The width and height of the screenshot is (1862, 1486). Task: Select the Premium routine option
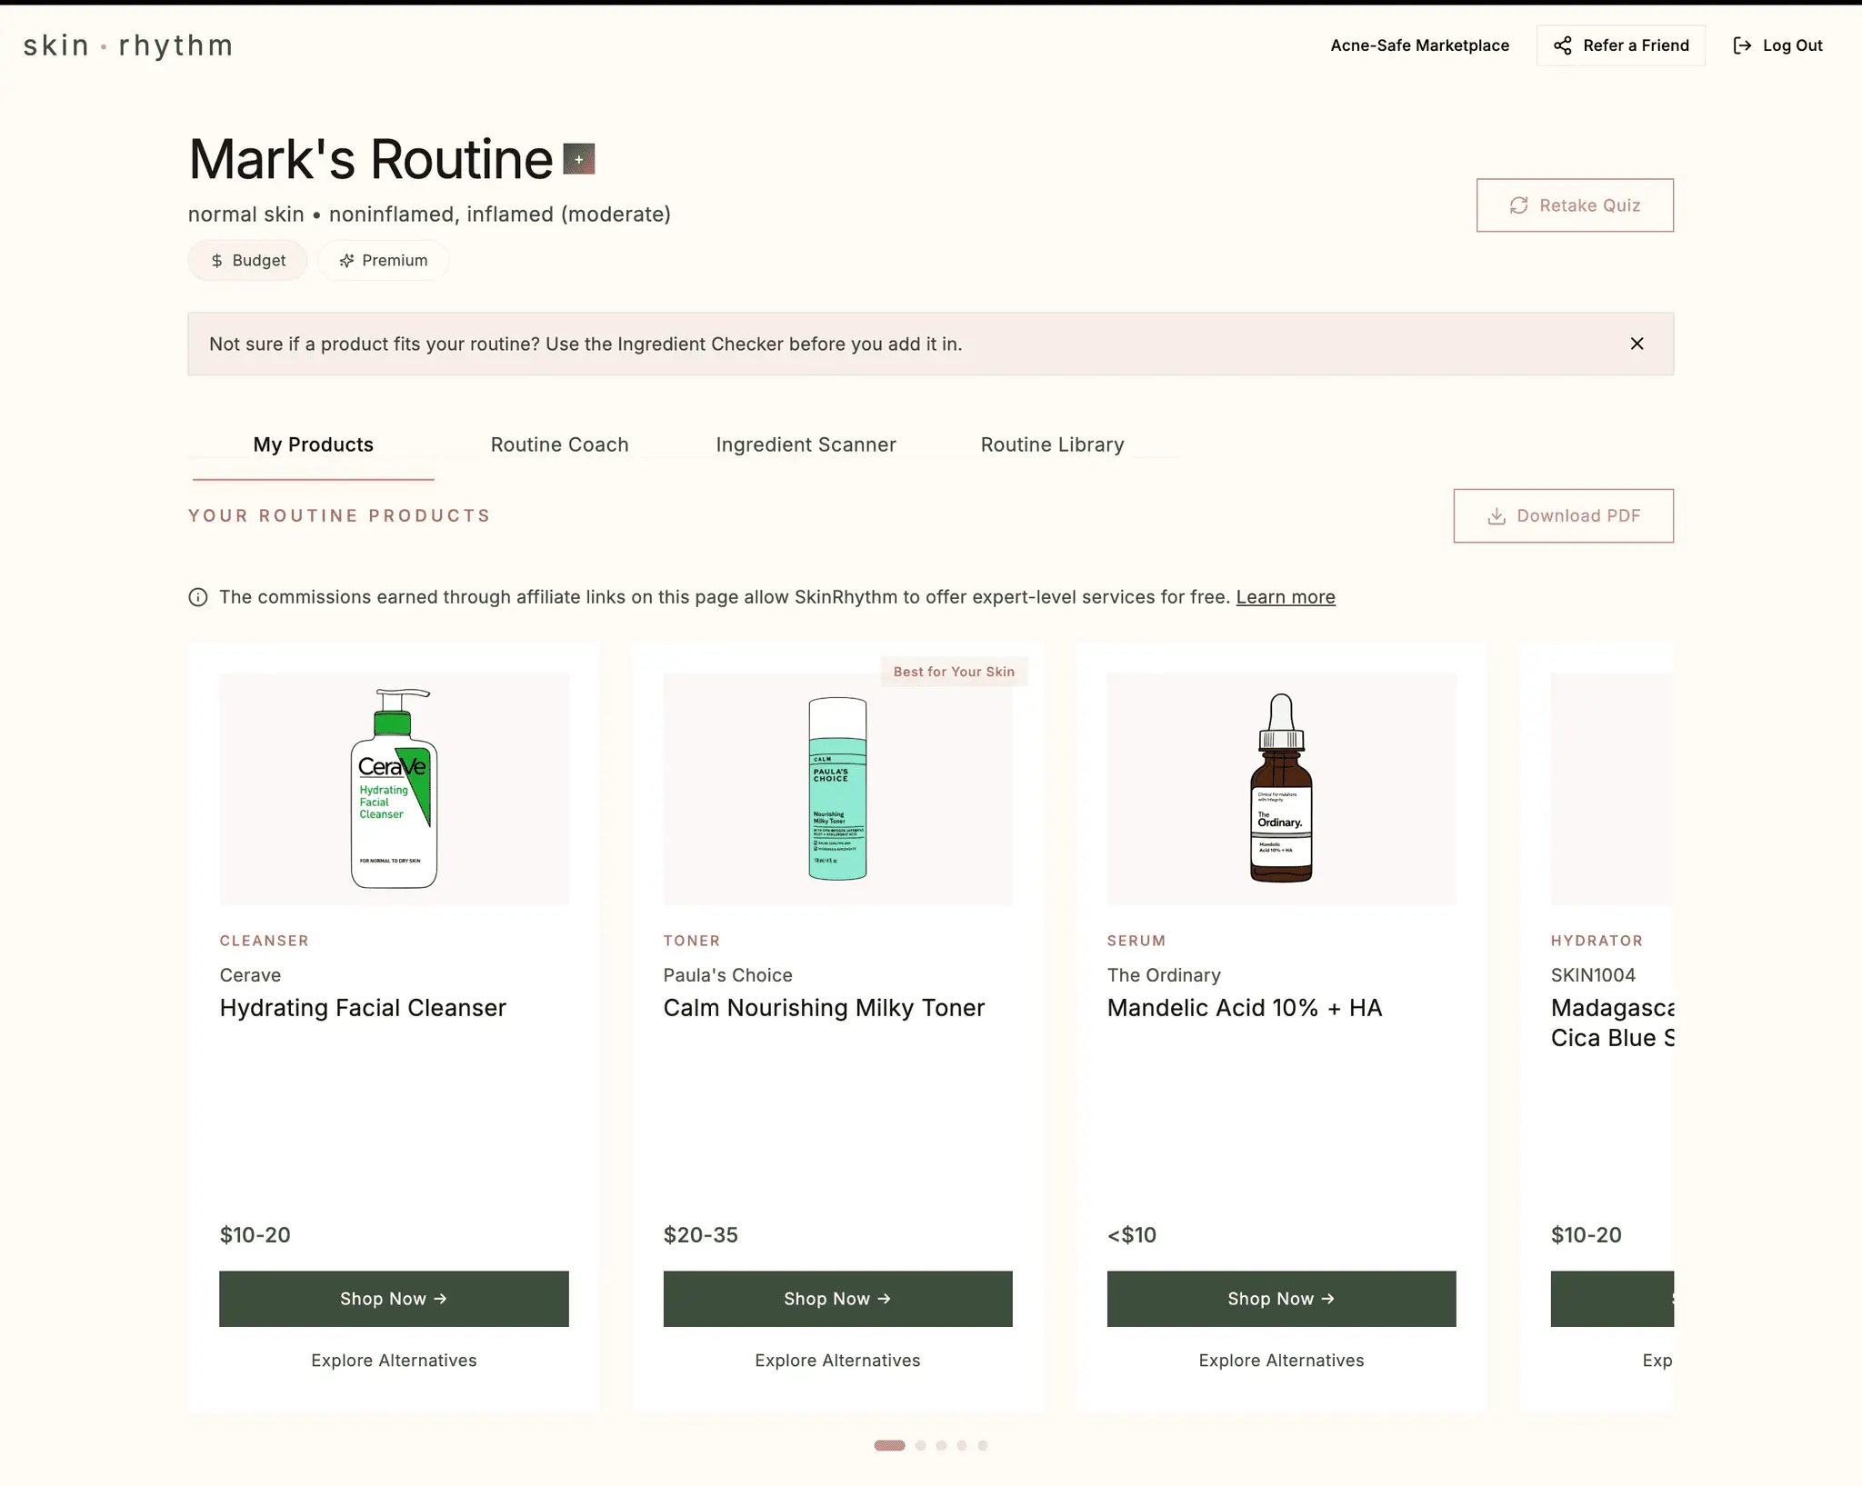[x=383, y=261]
